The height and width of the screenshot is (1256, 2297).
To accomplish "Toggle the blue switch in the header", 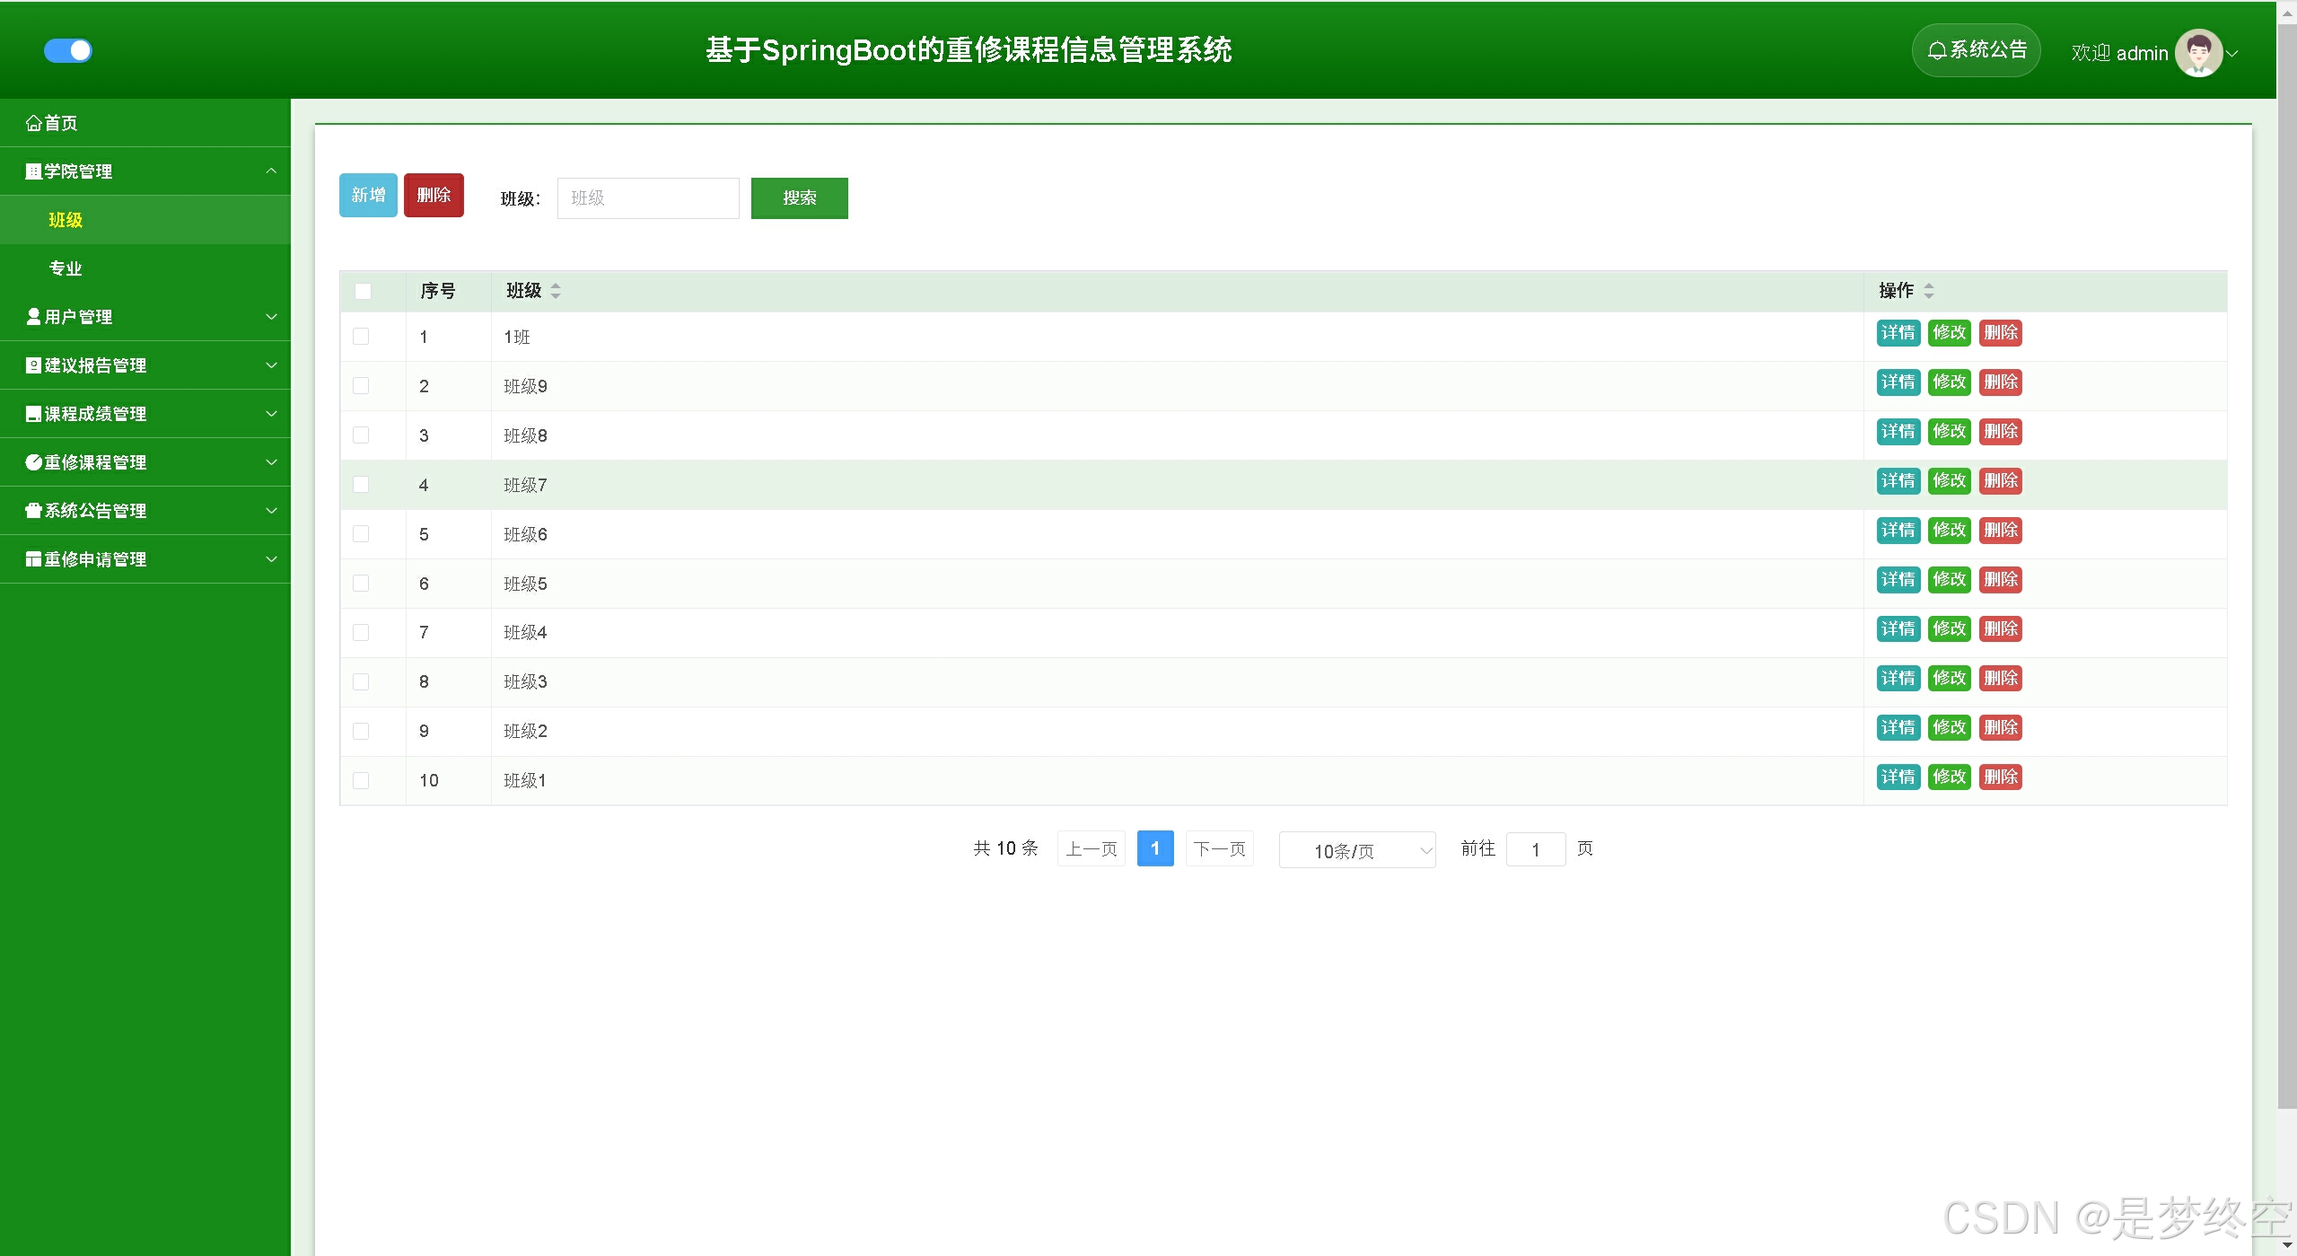I will (x=68, y=51).
